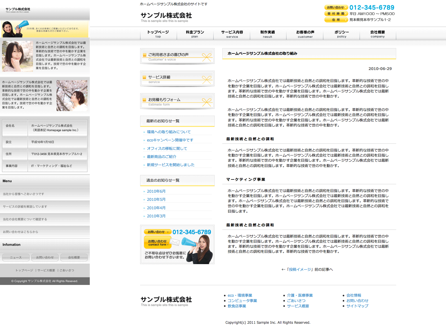
Task: Click the yellow お問い合わせ contact form button
Action: click(x=158, y=243)
